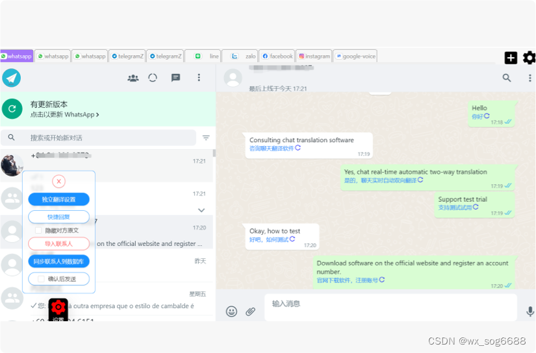The image size is (536, 353).
Task: Open the communities people icon
Action: [133, 78]
